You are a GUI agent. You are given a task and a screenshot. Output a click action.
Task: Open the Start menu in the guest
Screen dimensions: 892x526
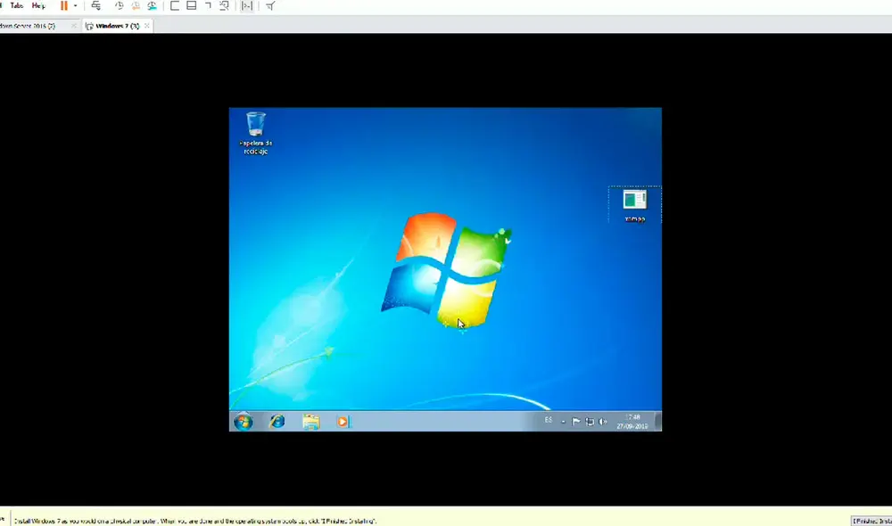point(242,421)
